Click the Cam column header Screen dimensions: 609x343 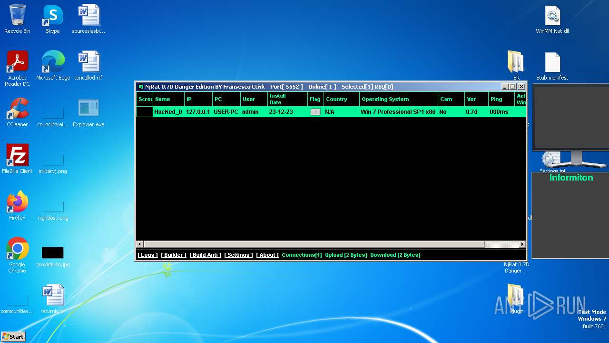point(451,99)
